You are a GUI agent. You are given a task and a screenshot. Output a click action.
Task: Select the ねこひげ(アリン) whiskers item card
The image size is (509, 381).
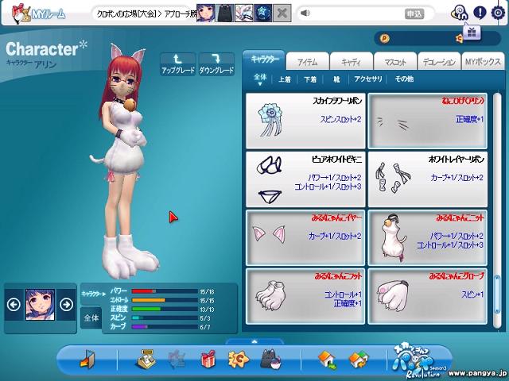[x=428, y=121]
